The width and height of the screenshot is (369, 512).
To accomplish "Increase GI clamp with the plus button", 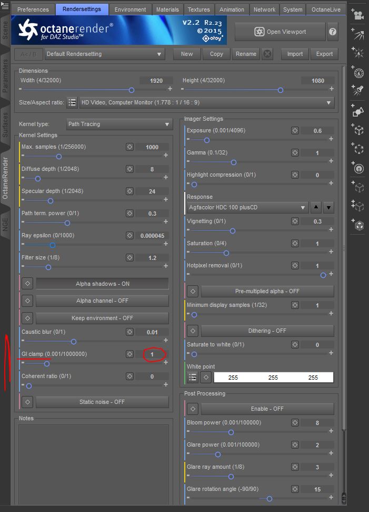I will pyautogui.click(x=166, y=362).
